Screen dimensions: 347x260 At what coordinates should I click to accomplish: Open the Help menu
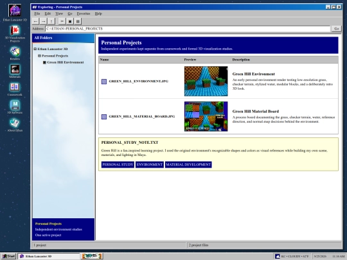coord(98,13)
